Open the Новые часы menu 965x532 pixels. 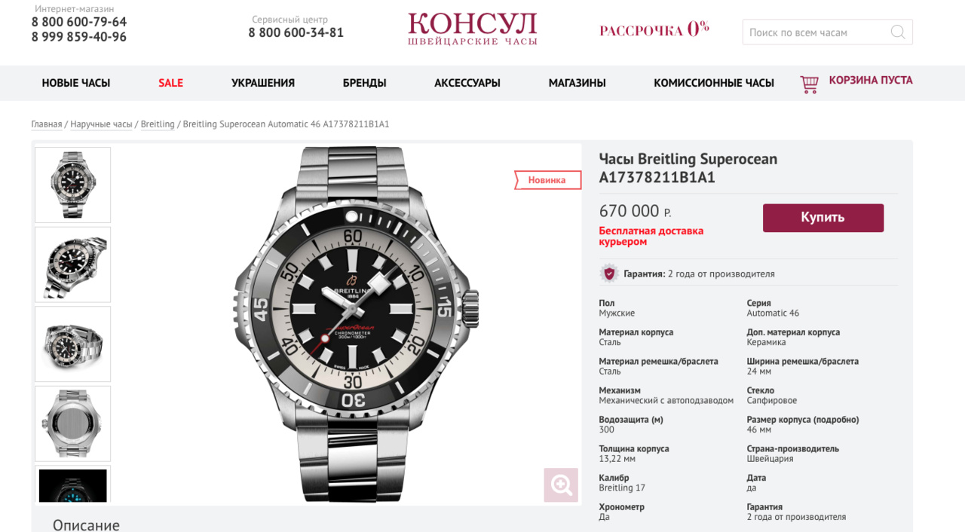pos(76,83)
